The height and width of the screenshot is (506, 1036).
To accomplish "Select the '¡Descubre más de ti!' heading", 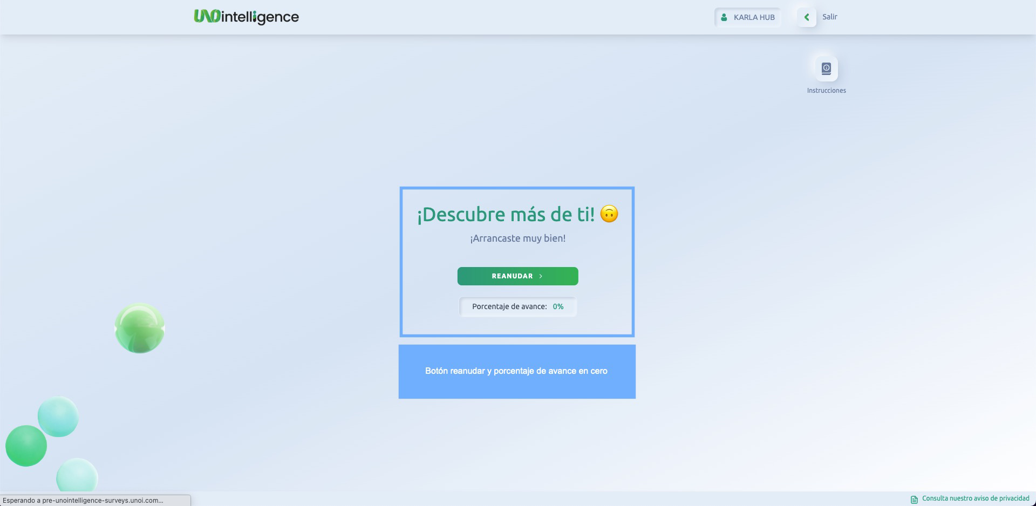I will pyautogui.click(x=506, y=214).
